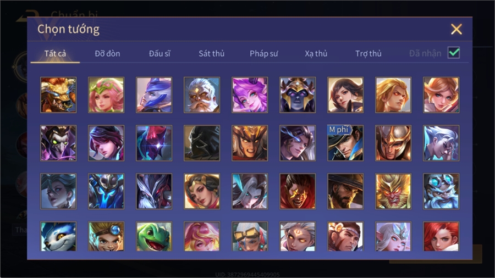Select the "Tất cả" tab

[55, 54]
